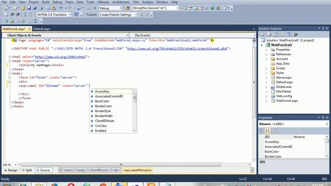Open the Client Objects & Events dropdown
Image resolution: width=331 pixels, height=186 pixels.
click(x=127, y=36)
